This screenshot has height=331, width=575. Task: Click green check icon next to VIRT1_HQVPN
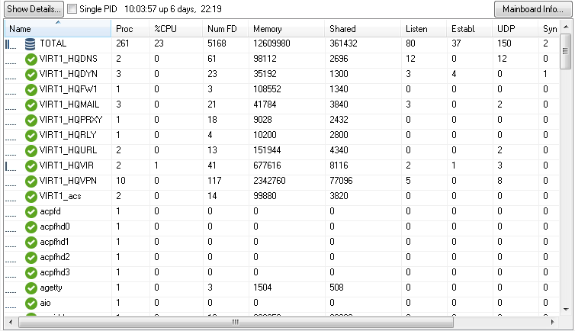(x=31, y=181)
